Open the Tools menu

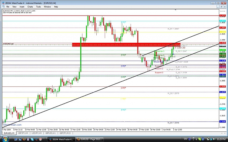coord(38,7)
